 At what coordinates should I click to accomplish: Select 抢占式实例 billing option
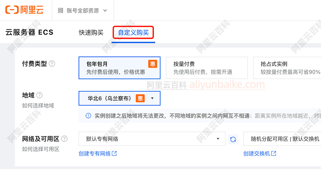coord(287,68)
